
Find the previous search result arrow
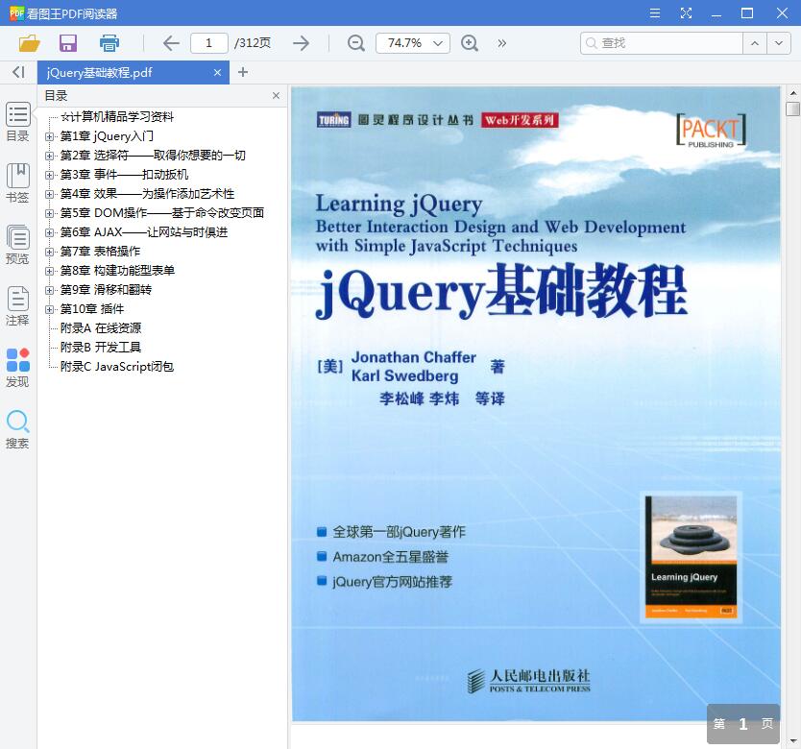(x=755, y=43)
